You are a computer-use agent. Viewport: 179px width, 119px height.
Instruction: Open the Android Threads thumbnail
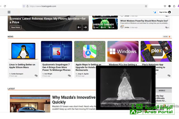point(105,24)
